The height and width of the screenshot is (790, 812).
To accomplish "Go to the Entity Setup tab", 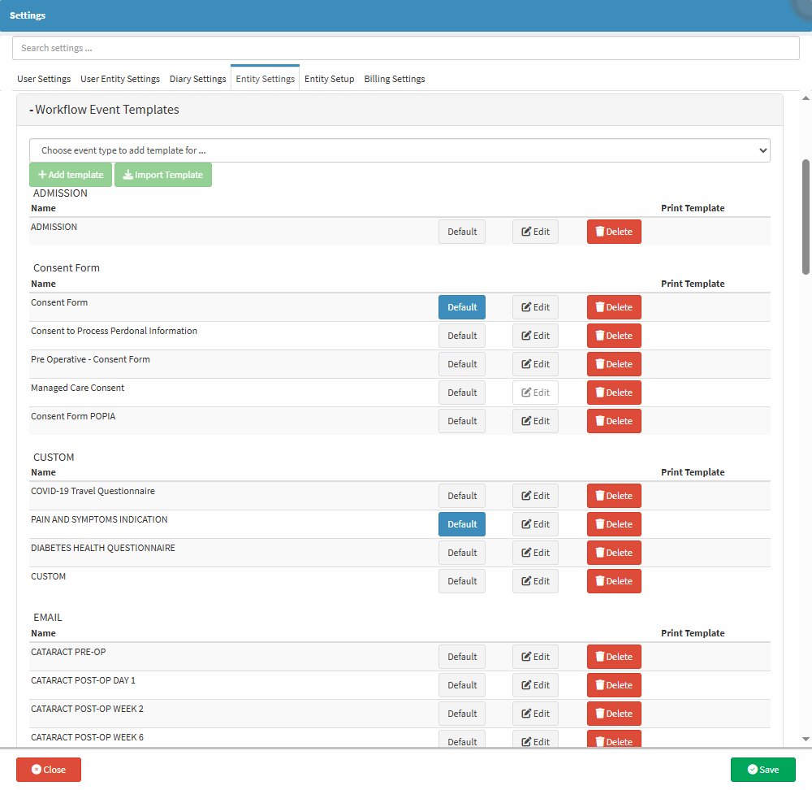I will point(329,79).
